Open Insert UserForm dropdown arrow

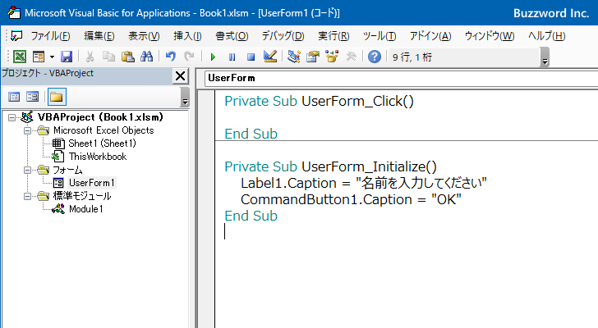point(52,57)
